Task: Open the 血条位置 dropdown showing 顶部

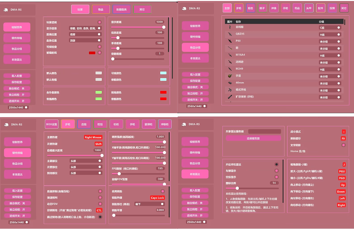Action: 85,40
